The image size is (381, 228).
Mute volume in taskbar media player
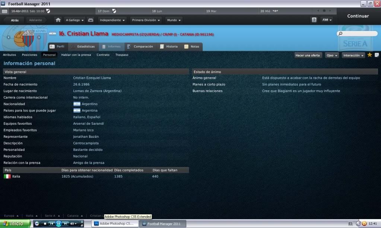(72, 224)
